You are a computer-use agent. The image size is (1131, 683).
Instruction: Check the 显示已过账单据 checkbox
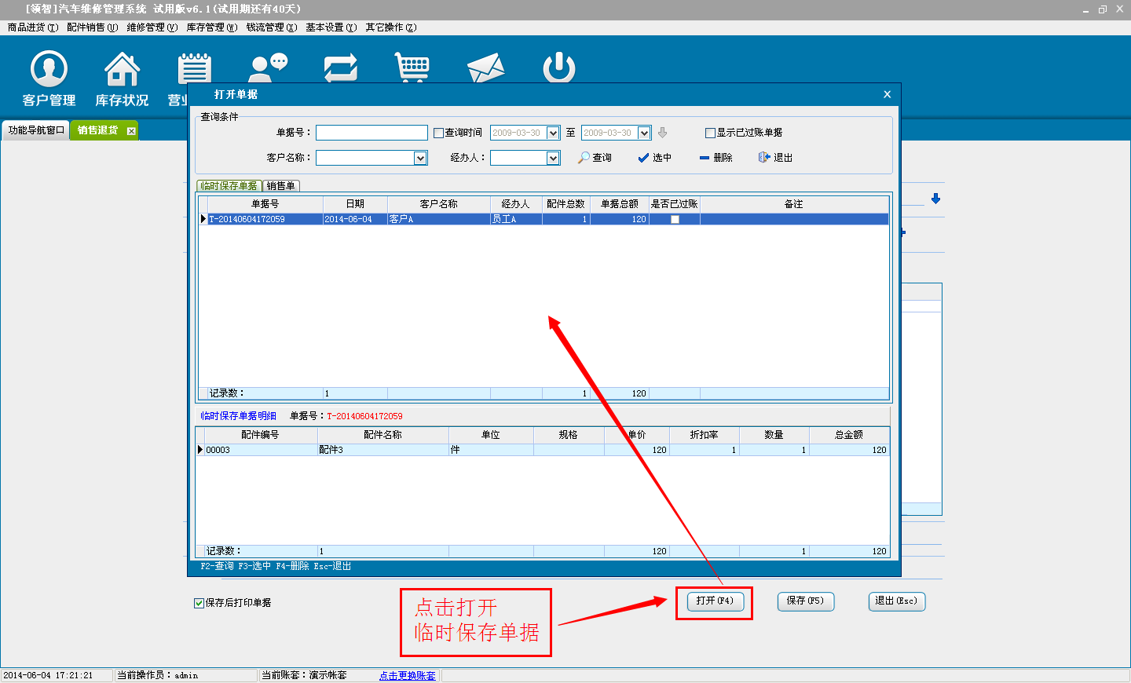710,133
